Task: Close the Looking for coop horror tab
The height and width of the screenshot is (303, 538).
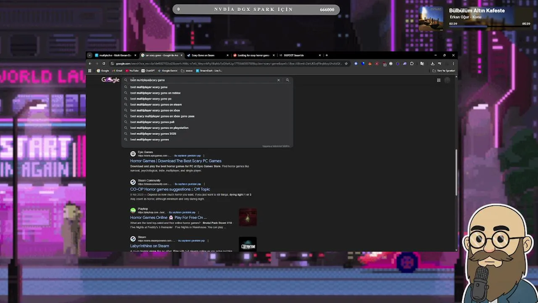Action: tap(274, 55)
